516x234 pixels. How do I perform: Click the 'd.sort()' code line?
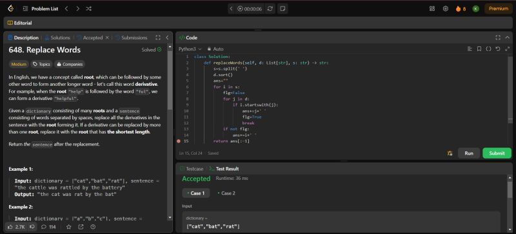coord(223,75)
